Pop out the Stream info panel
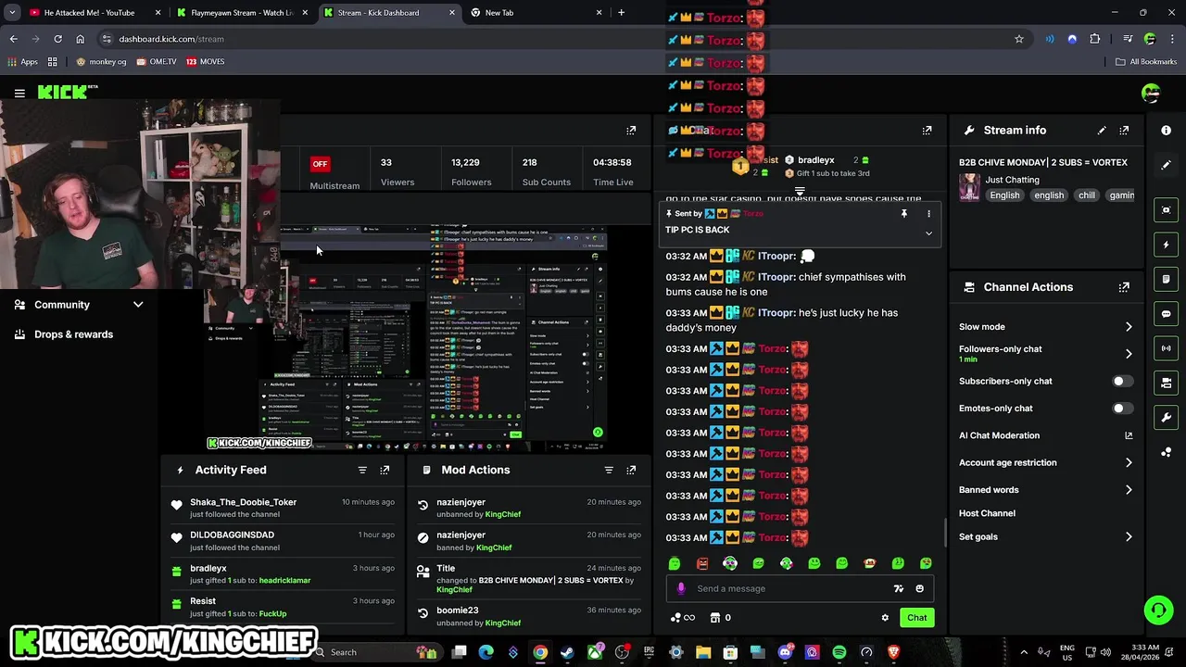This screenshot has height=667, width=1186. (x=1124, y=131)
